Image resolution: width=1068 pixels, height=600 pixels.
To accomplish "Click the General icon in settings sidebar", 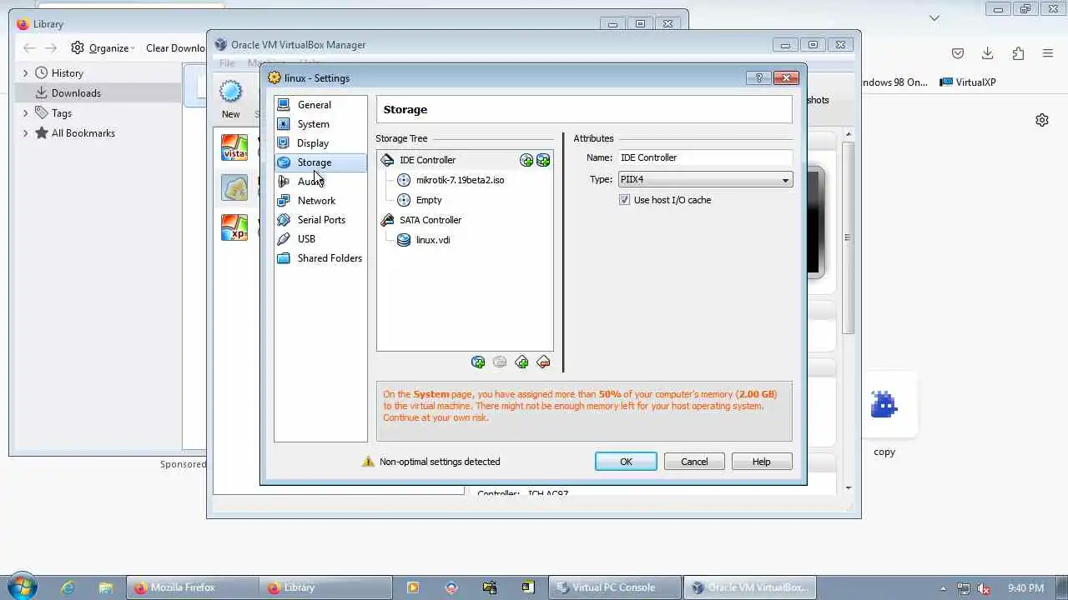I will pos(284,105).
